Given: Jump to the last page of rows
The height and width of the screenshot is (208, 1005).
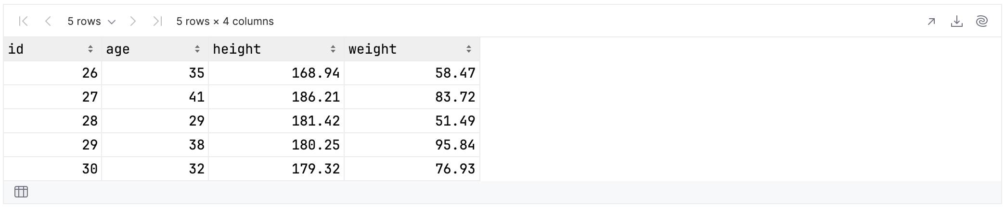Looking at the screenshot, I should (x=157, y=21).
